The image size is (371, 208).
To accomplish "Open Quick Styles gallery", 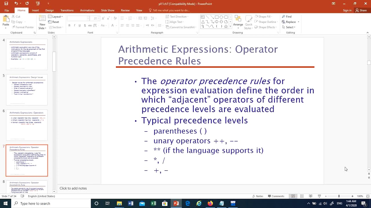I will 248,22.
